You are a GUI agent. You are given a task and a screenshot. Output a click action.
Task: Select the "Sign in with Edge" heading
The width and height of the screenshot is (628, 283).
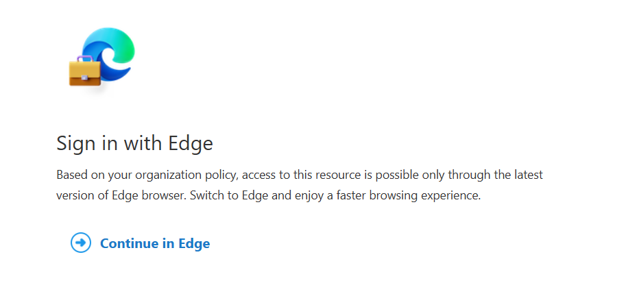(x=134, y=143)
